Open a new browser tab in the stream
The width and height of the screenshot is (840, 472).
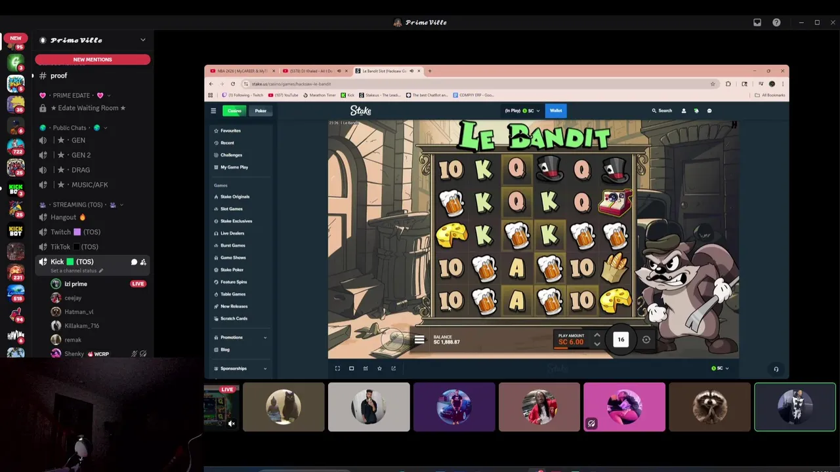pos(430,71)
